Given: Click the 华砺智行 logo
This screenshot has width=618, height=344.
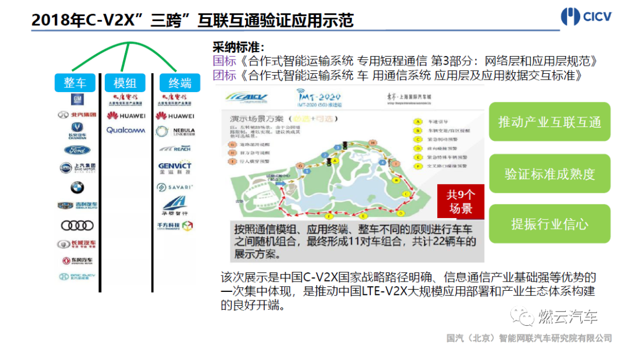Looking at the screenshot, I should (175, 205).
